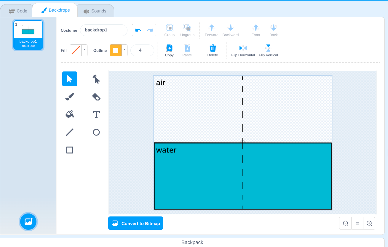Click the Outline orange color swatch
The width and height of the screenshot is (388, 247).
[x=116, y=50]
